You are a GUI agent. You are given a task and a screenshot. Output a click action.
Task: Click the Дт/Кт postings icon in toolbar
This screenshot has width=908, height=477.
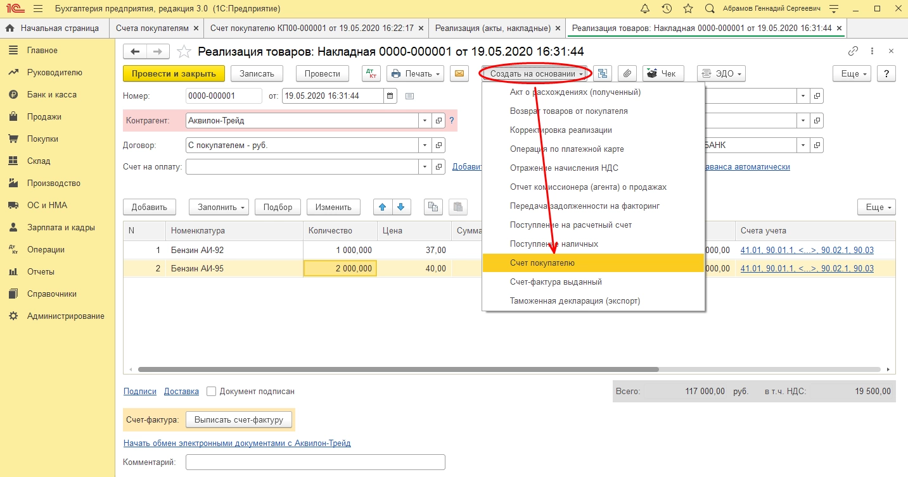point(371,73)
